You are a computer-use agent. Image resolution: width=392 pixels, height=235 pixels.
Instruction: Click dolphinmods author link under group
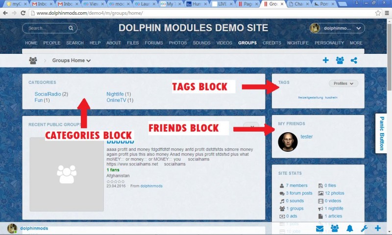click(x=151, y=186)
